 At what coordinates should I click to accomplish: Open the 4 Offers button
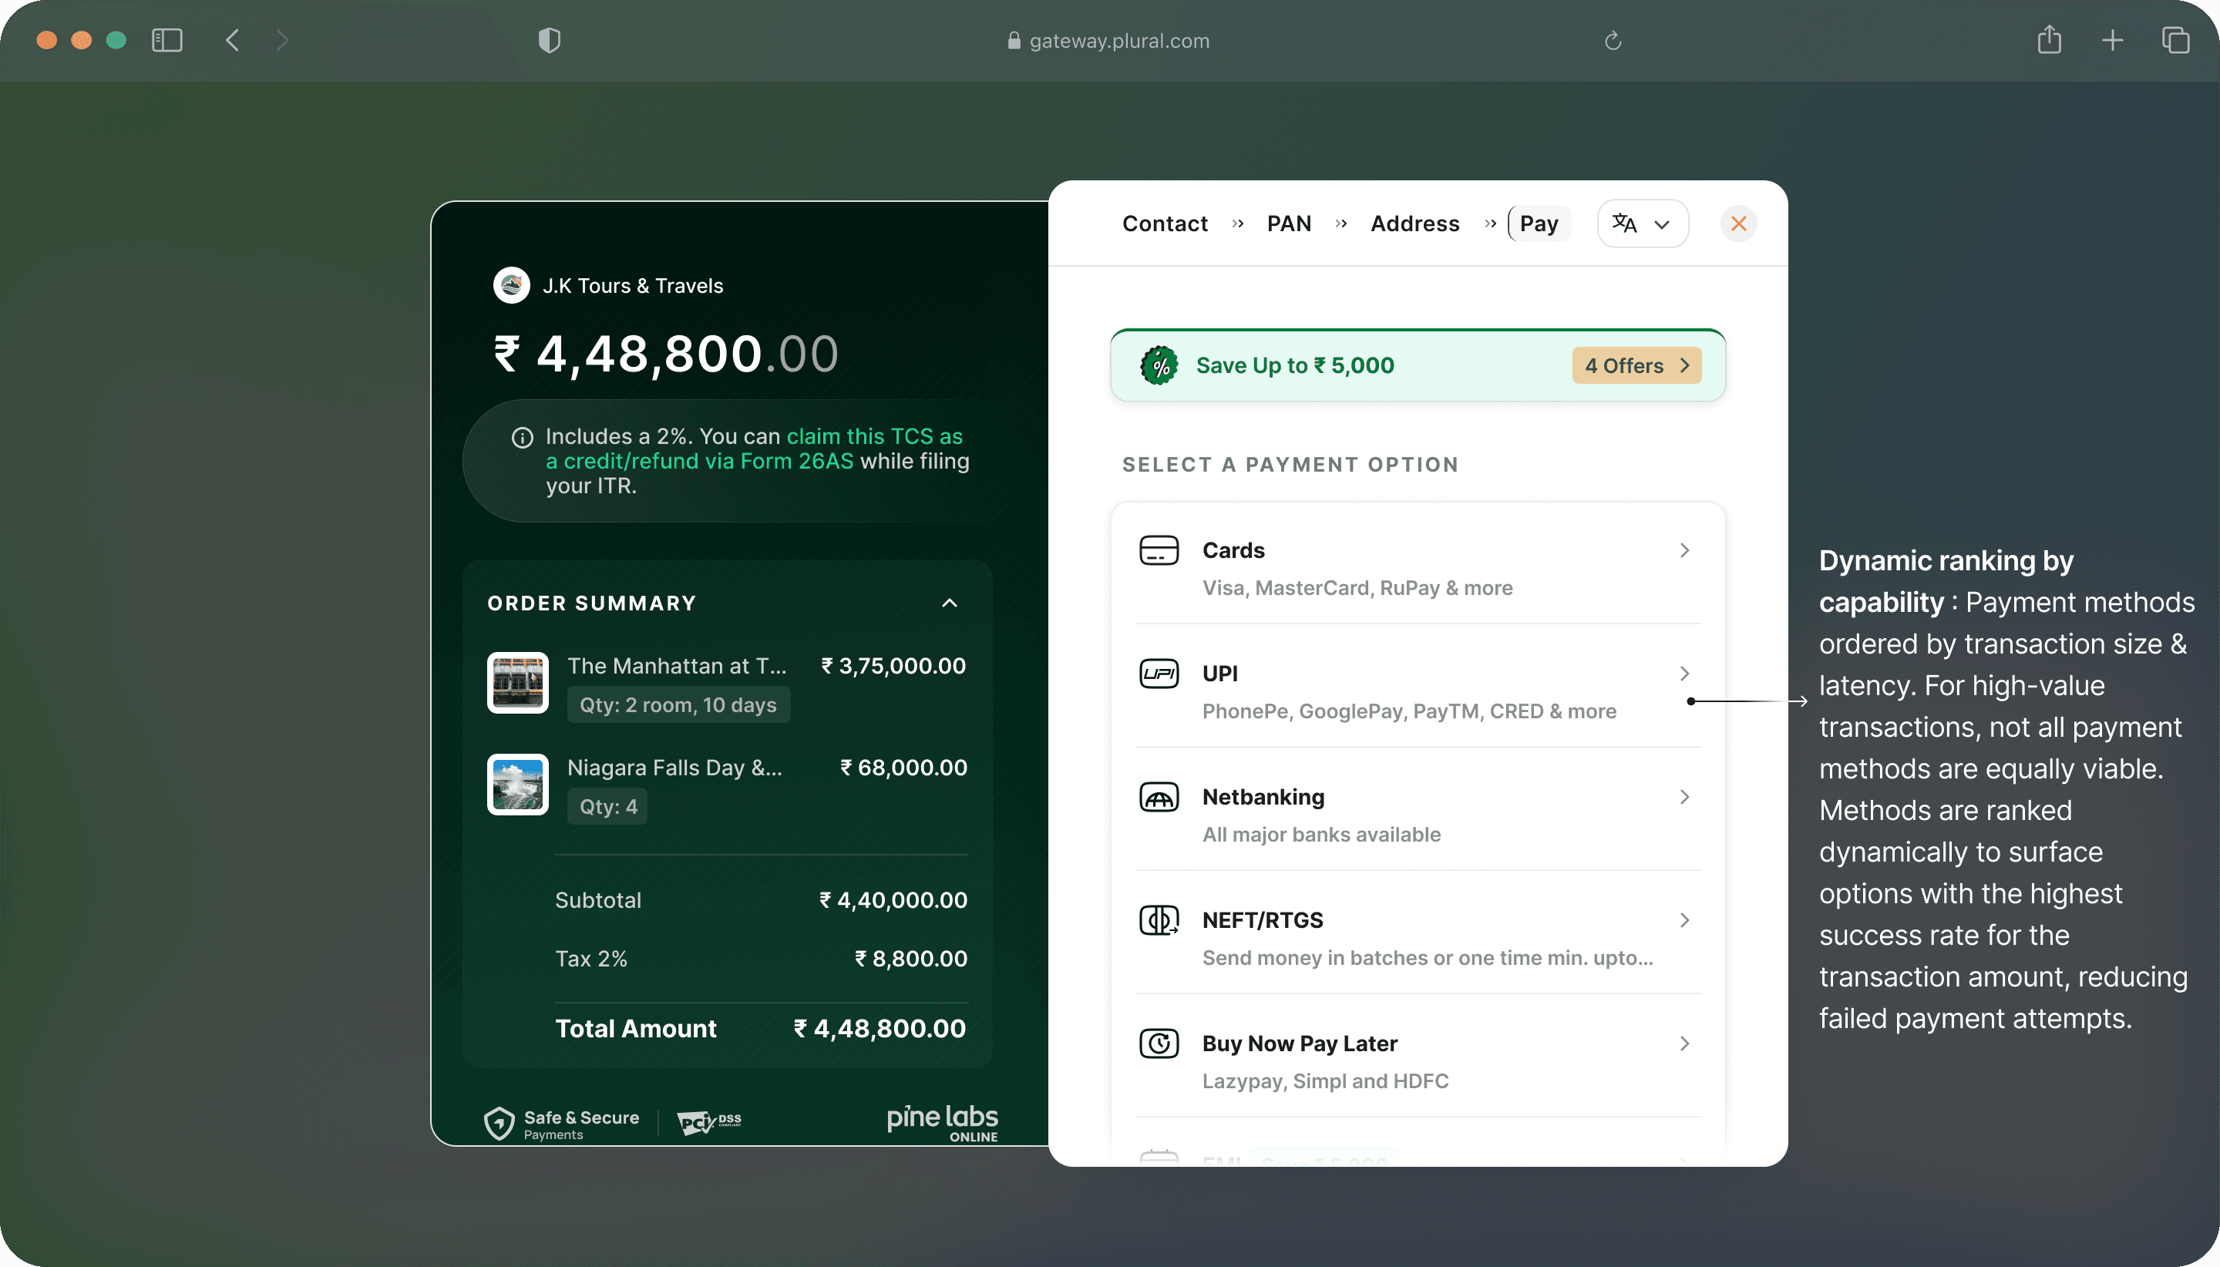click(x=1636, y=365)
